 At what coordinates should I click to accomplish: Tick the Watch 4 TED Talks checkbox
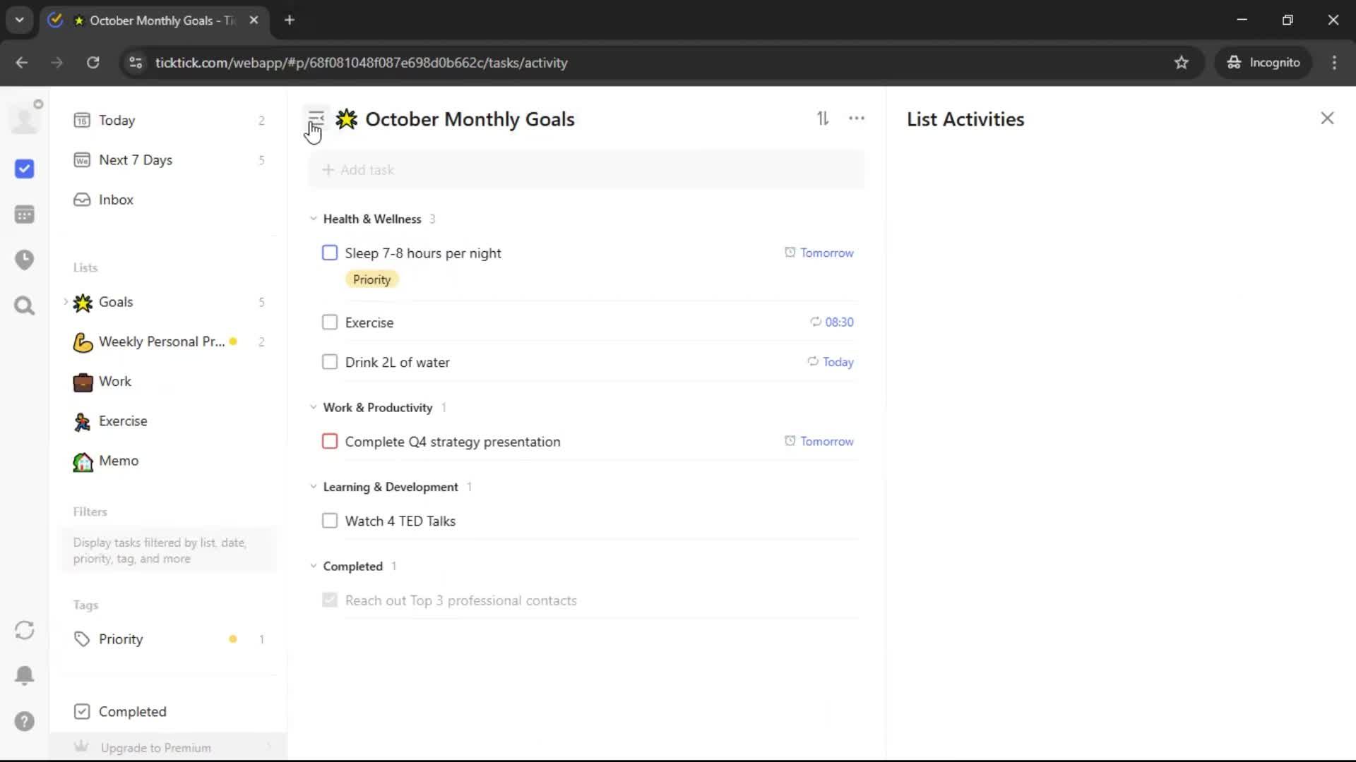point(330,521)
